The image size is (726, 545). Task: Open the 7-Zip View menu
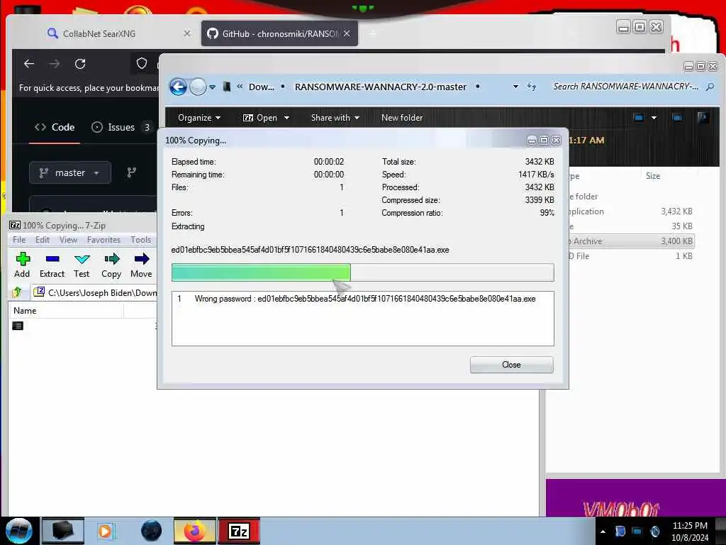click(x=68, y=240)
